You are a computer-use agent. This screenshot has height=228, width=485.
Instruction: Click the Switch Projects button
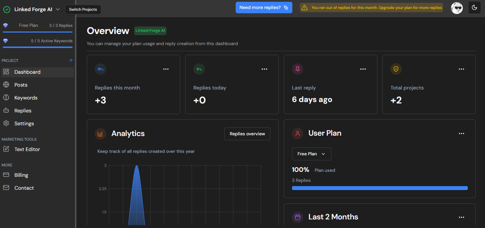pos(83,9)
